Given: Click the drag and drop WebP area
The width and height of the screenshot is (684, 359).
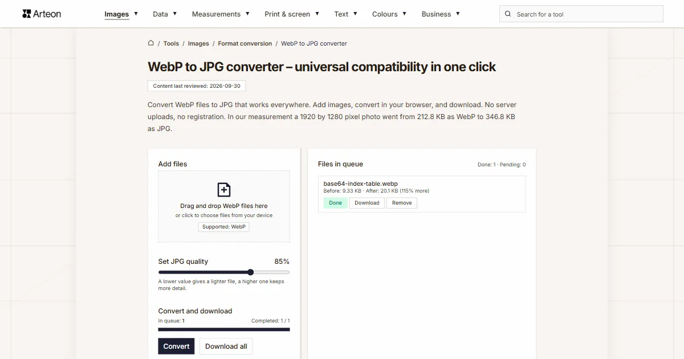Looking at the screenshot, I should (224, 206).
